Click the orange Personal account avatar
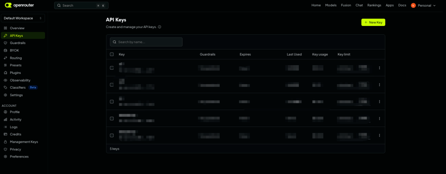Viewport: 446px width, 174px height. [x=413, y=5]
